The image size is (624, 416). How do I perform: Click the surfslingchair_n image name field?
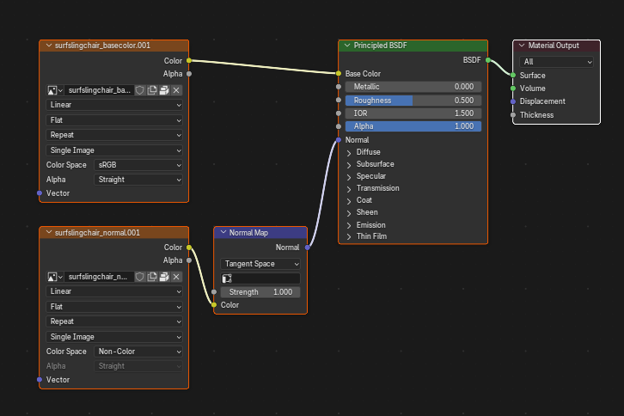(99, 277)
